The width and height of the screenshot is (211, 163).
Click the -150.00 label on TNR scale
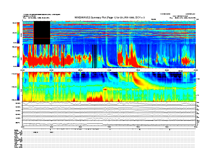click(14, 100)
